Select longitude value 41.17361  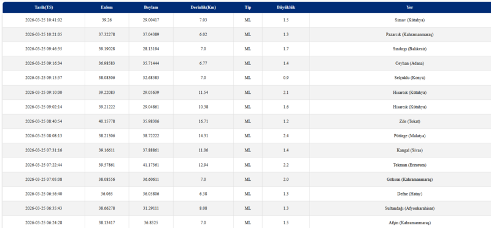pos(151,165)
